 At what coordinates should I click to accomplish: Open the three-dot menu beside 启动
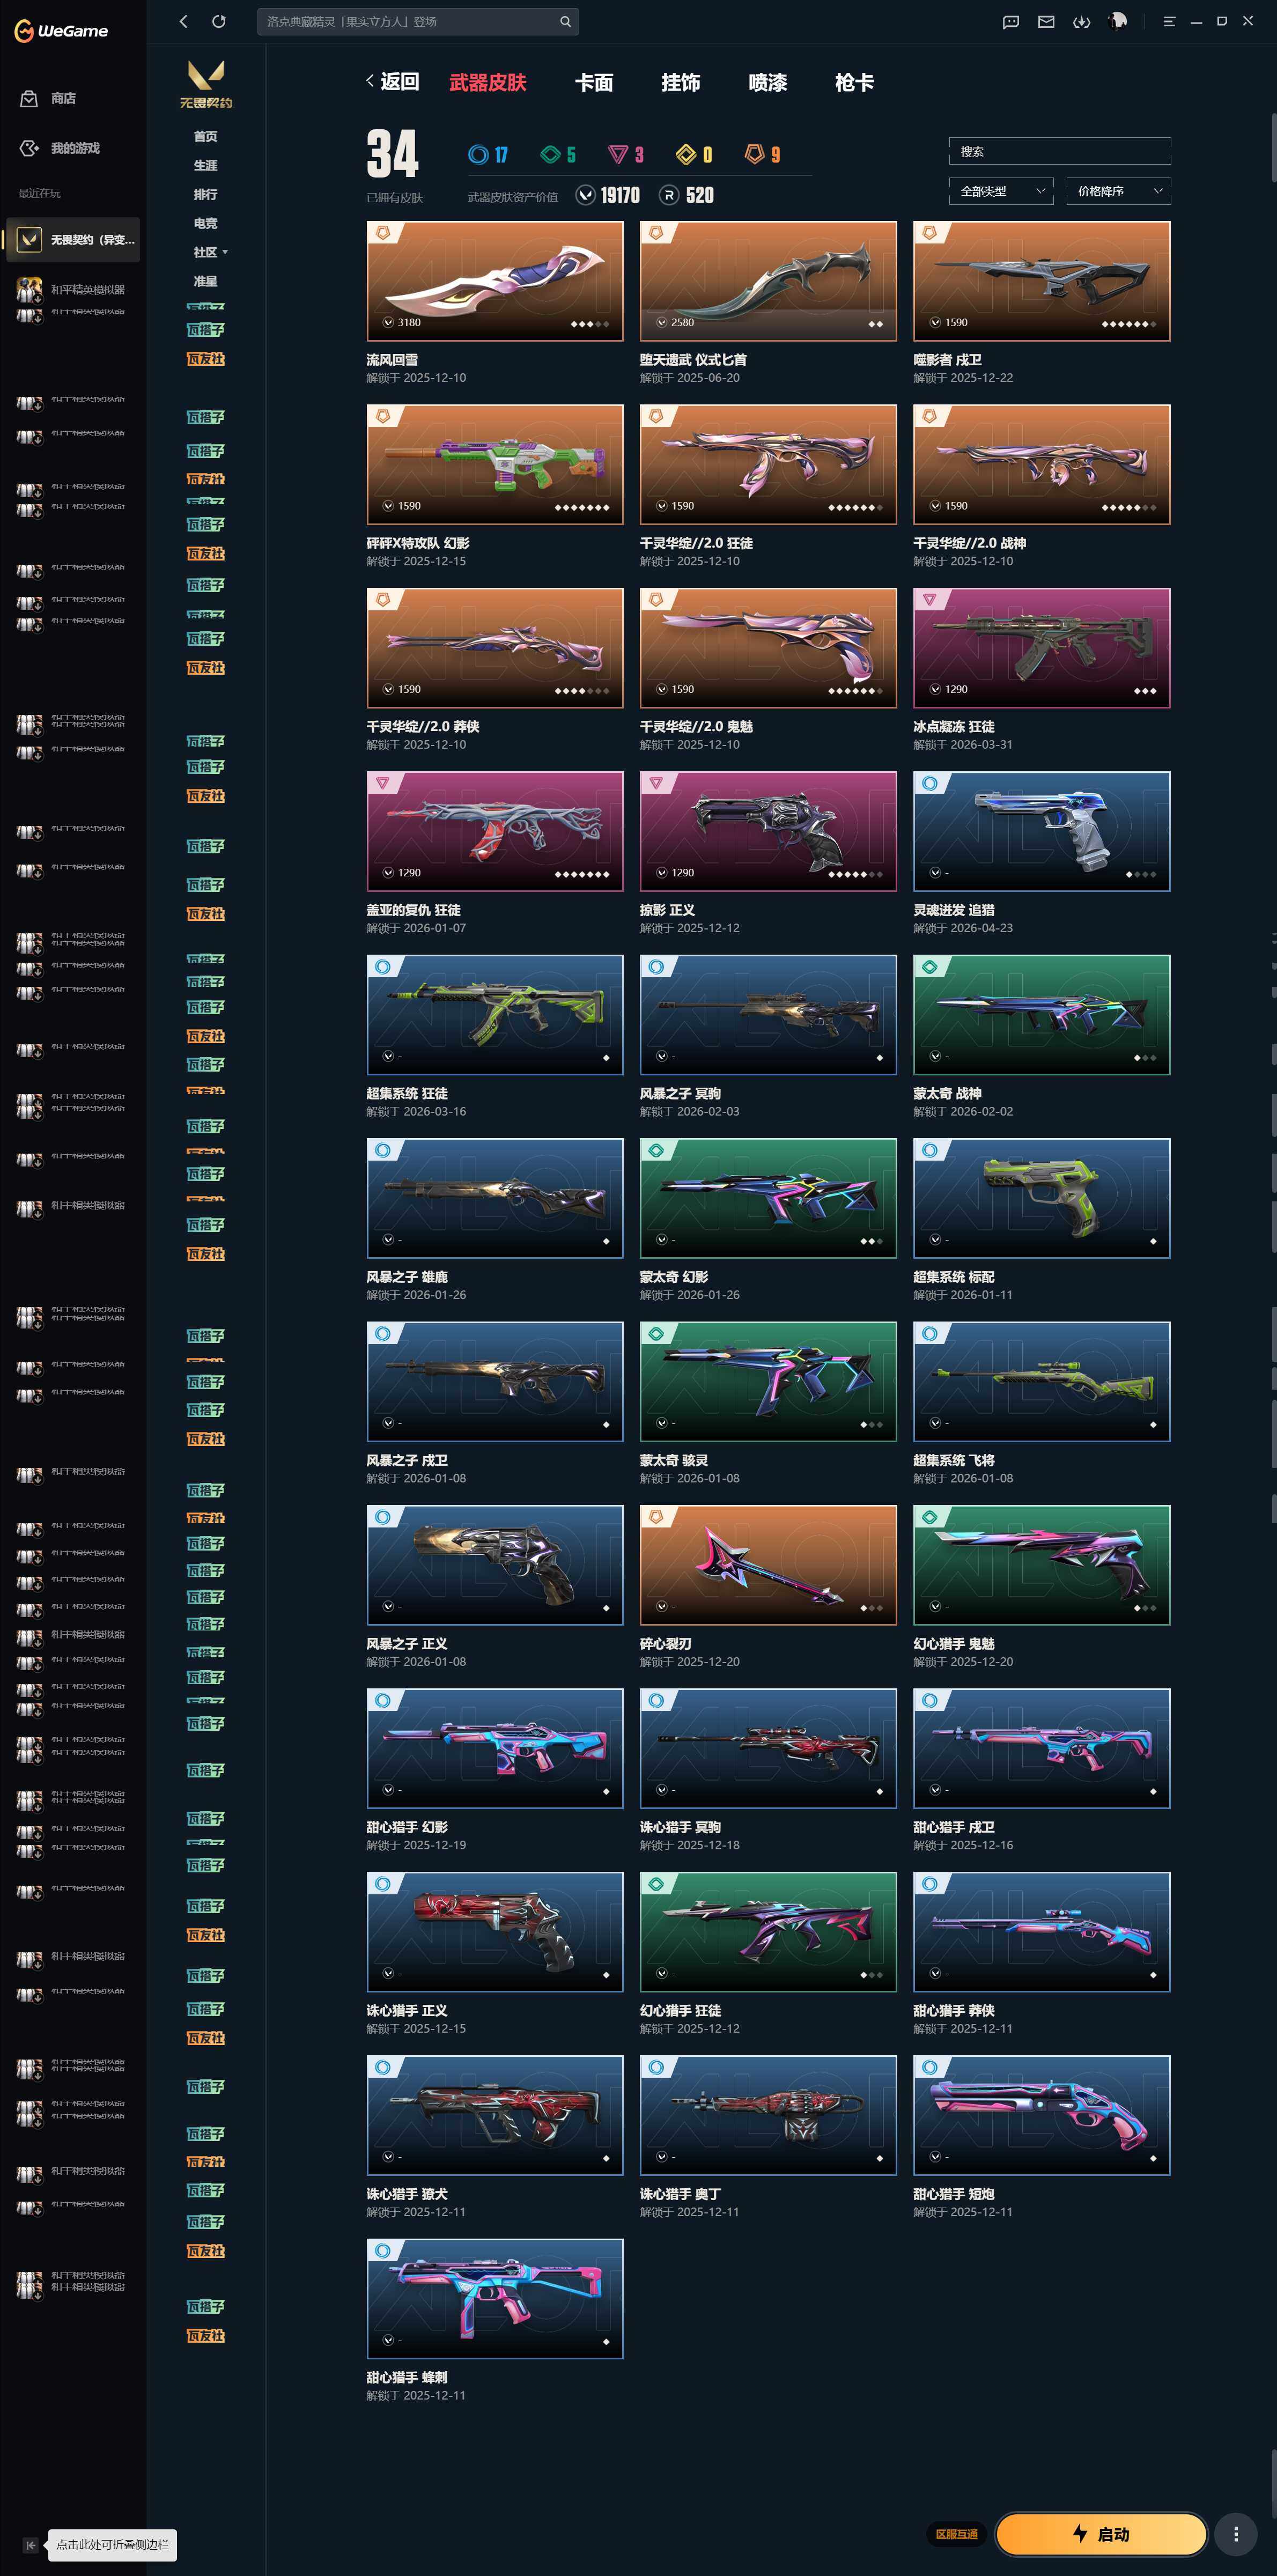[1236, 2533]
